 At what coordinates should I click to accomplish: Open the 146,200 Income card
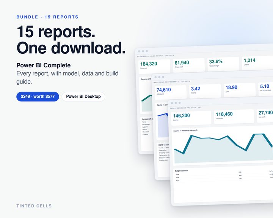click(x=191, y=118)
